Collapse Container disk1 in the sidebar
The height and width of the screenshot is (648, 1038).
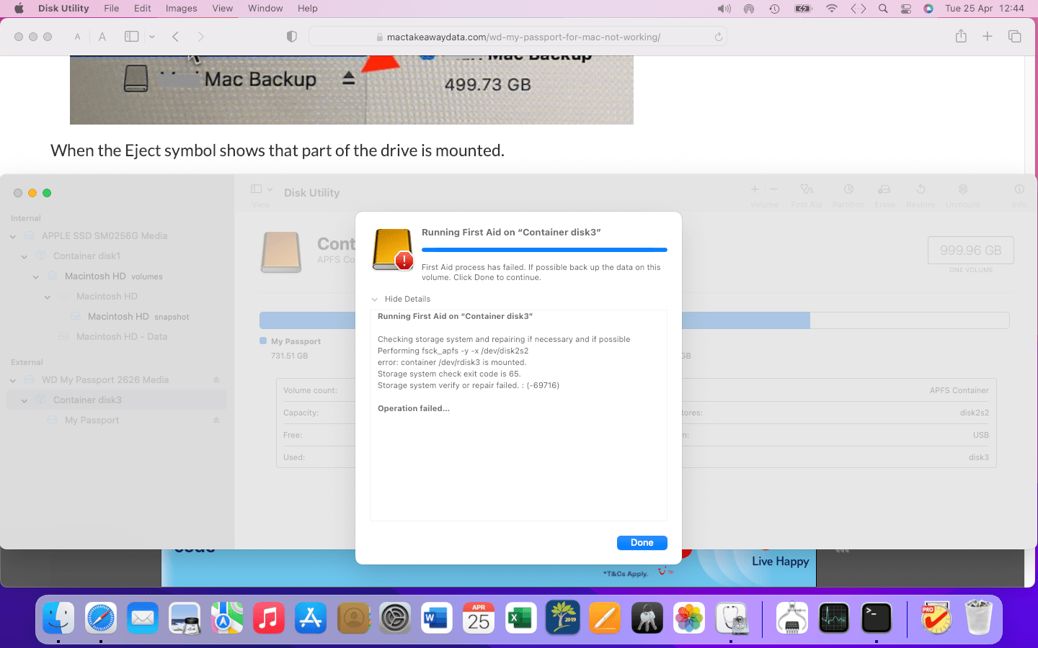coord(24,256)
